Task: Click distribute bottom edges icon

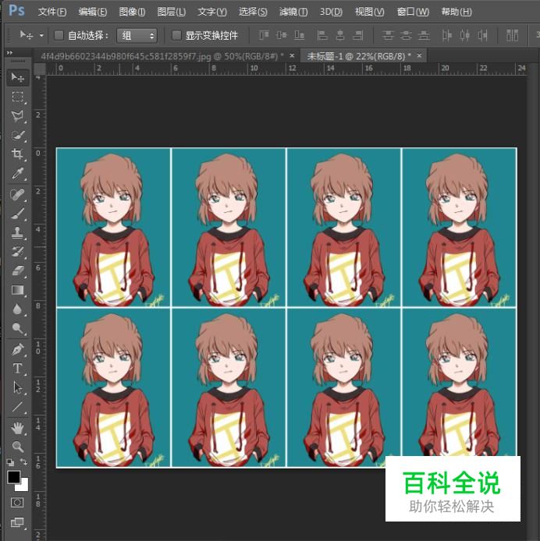Action: click(x=424, y=35)
